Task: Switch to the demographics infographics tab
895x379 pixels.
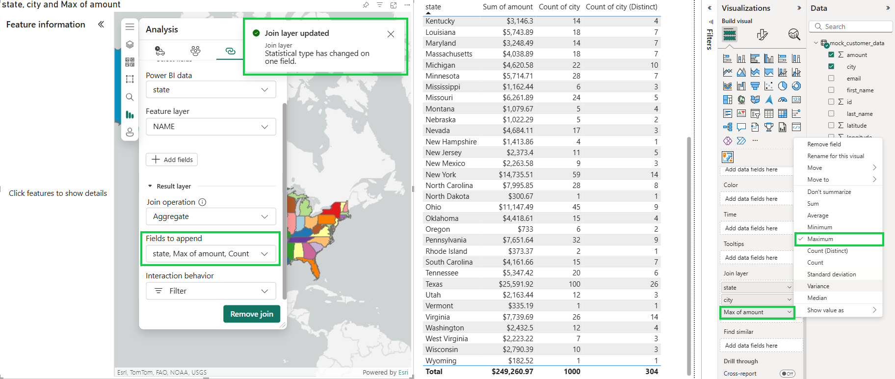Action: click(x=195, y=51)
